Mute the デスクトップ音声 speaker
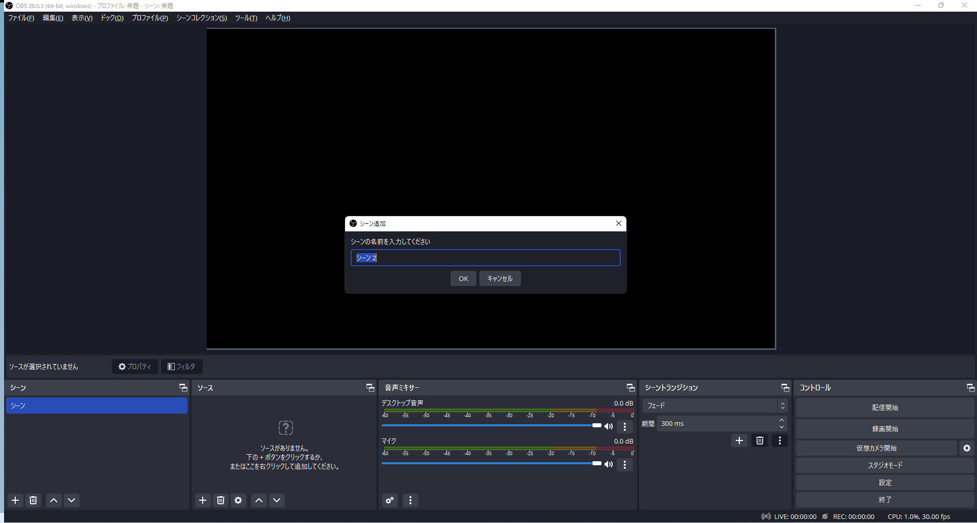Viewport: 977px width, 523px height. (x=609, y=426)
